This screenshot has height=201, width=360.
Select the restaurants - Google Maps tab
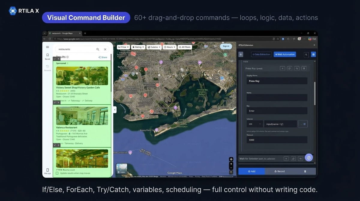64,33
